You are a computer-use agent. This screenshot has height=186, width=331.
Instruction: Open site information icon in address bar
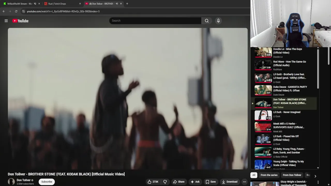pyautogui.click(x=23, y=11)
